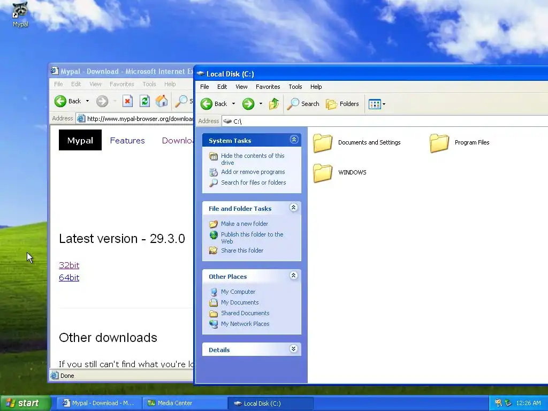Click Stop icon in Internet Explorer toolbar
This screenshot has height=411, width=548.
point(127,101)
